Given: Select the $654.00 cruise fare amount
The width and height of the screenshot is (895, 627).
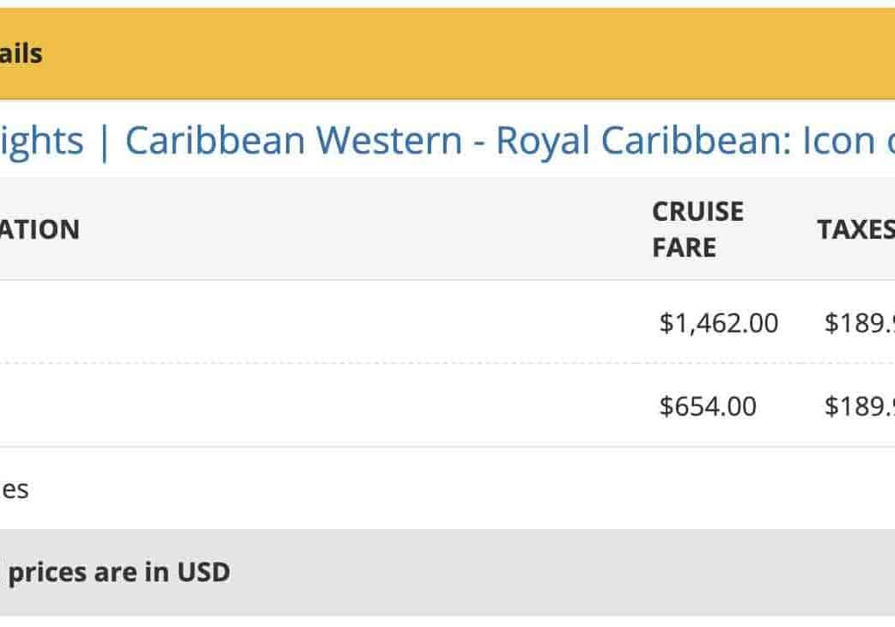Looking at the screenshot, I should click(708, 406).
